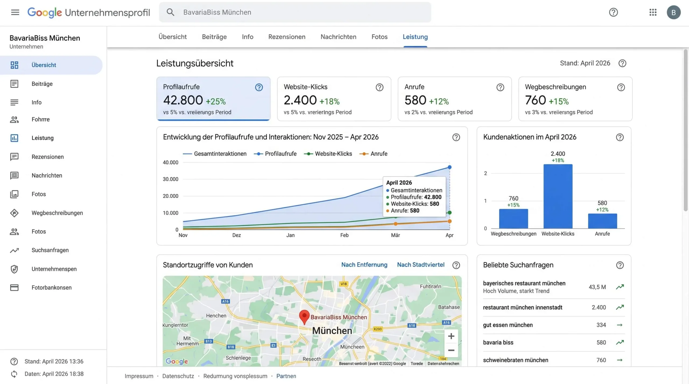Click the Rezensionen sidebar icon
The height and width of the screenshot is (384, 689).
coord(14,157)
